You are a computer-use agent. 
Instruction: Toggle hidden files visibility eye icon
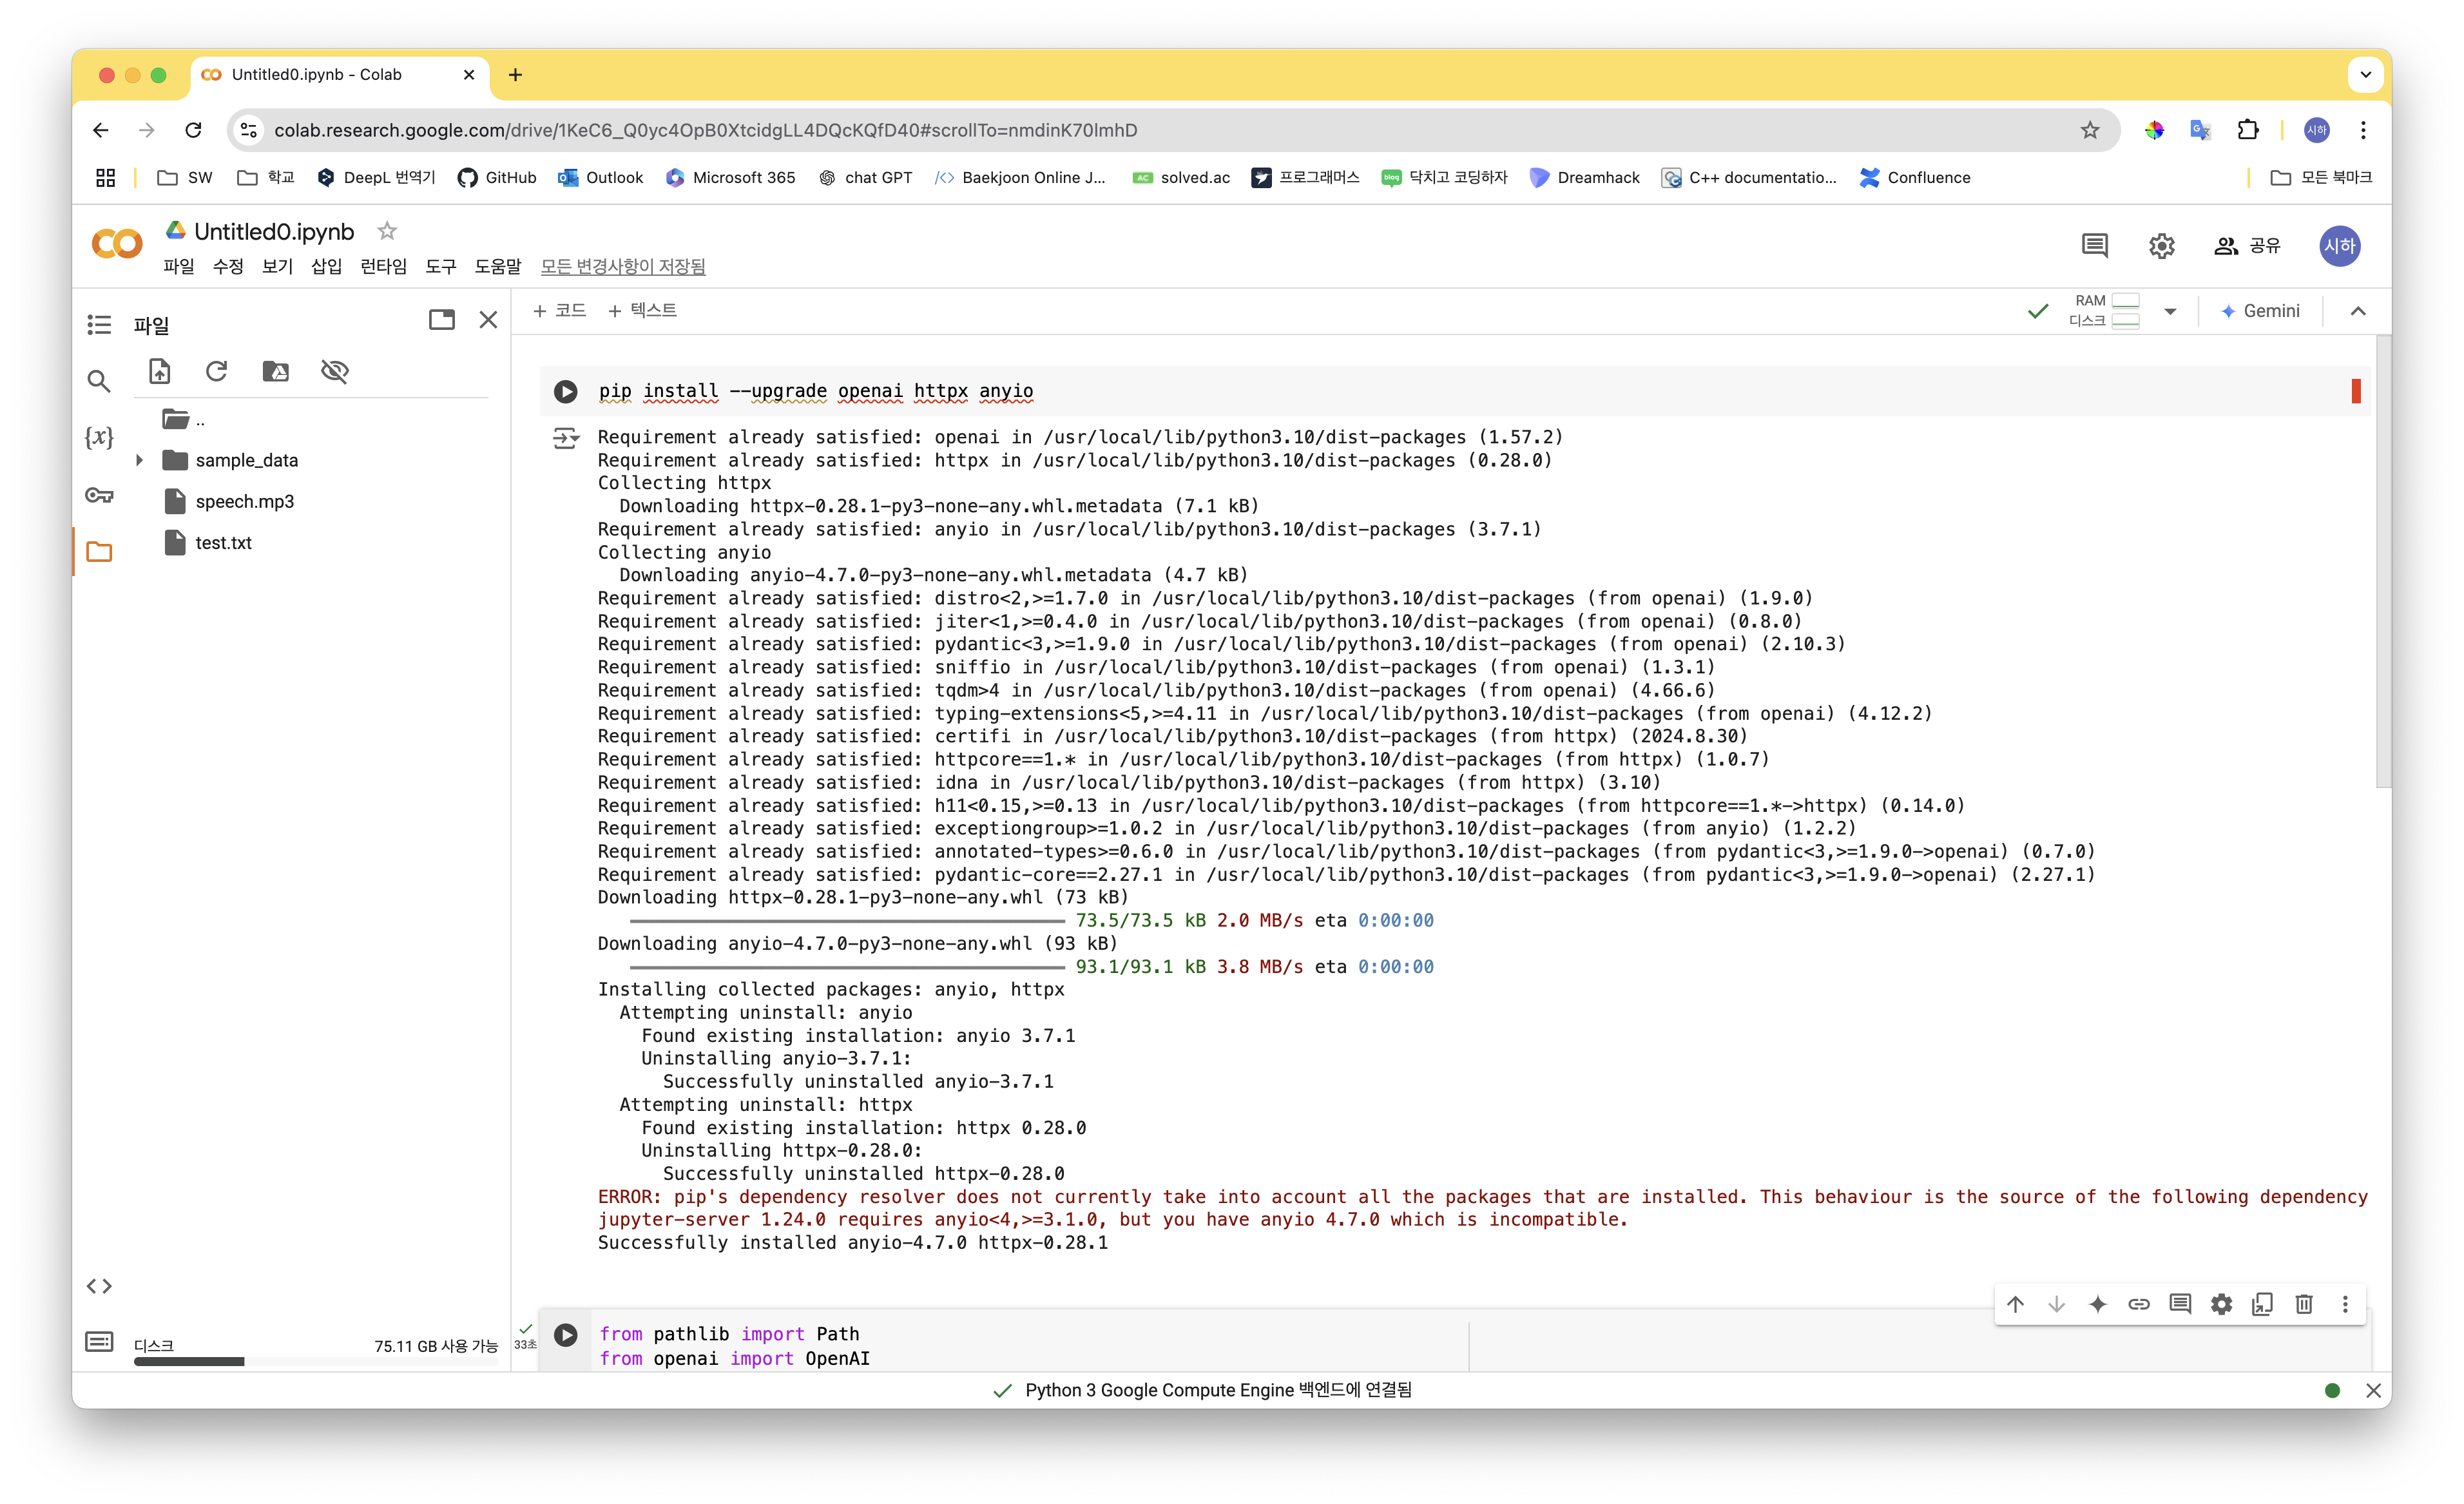point(334,371)
